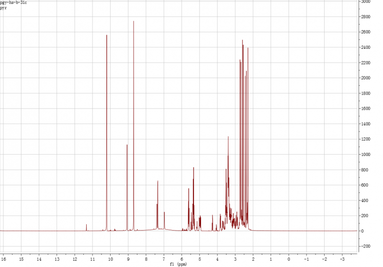Click x-axis tick label 4
The height and width of the screenshot is (267, 383).
(217, 259)
